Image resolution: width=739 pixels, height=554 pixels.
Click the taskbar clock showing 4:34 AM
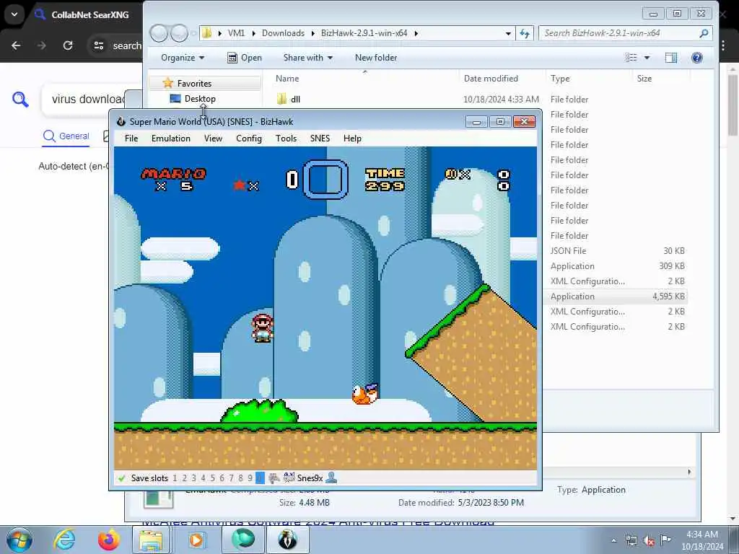(702, 540)
